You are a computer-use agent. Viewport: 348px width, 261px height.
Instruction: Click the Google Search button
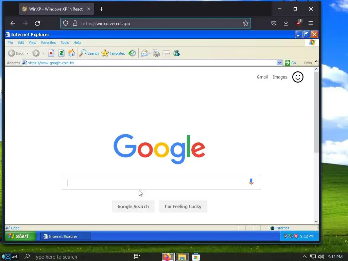(133, 206)
